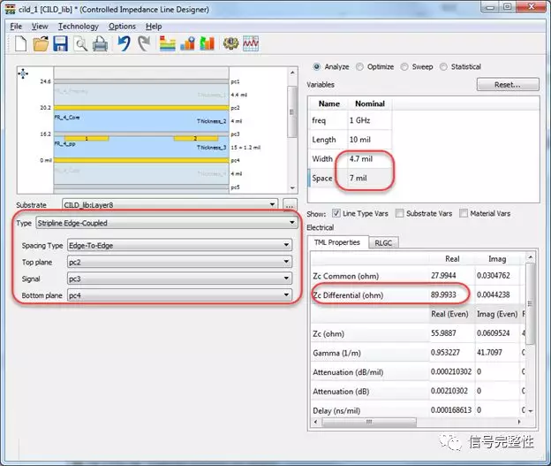Click the Print icon

tap(100, 44)
